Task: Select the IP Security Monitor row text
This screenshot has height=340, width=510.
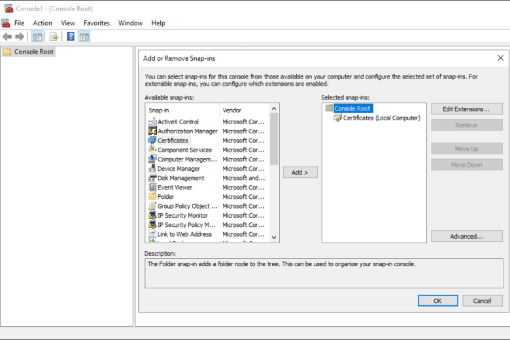Action: [x=182, y=215]
